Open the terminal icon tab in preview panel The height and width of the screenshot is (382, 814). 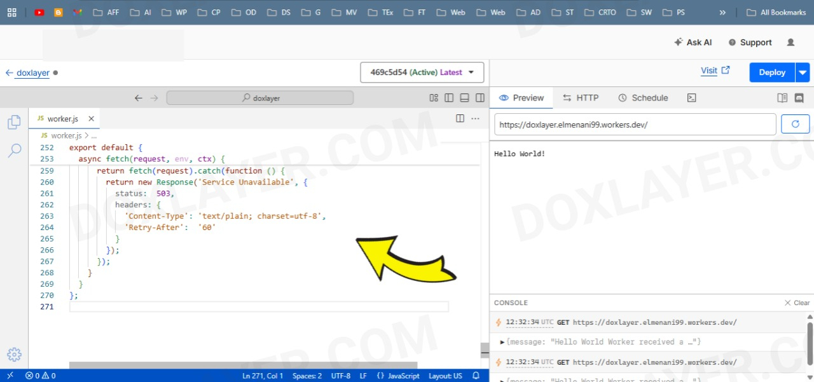click(692, 98)
